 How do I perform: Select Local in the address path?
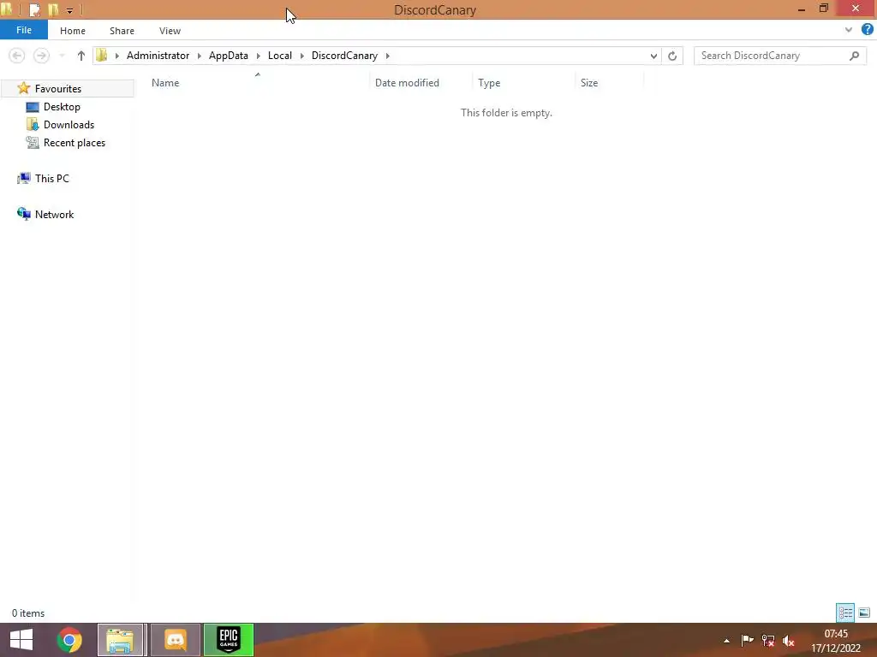pyautogui.click(x=280, y=56)
